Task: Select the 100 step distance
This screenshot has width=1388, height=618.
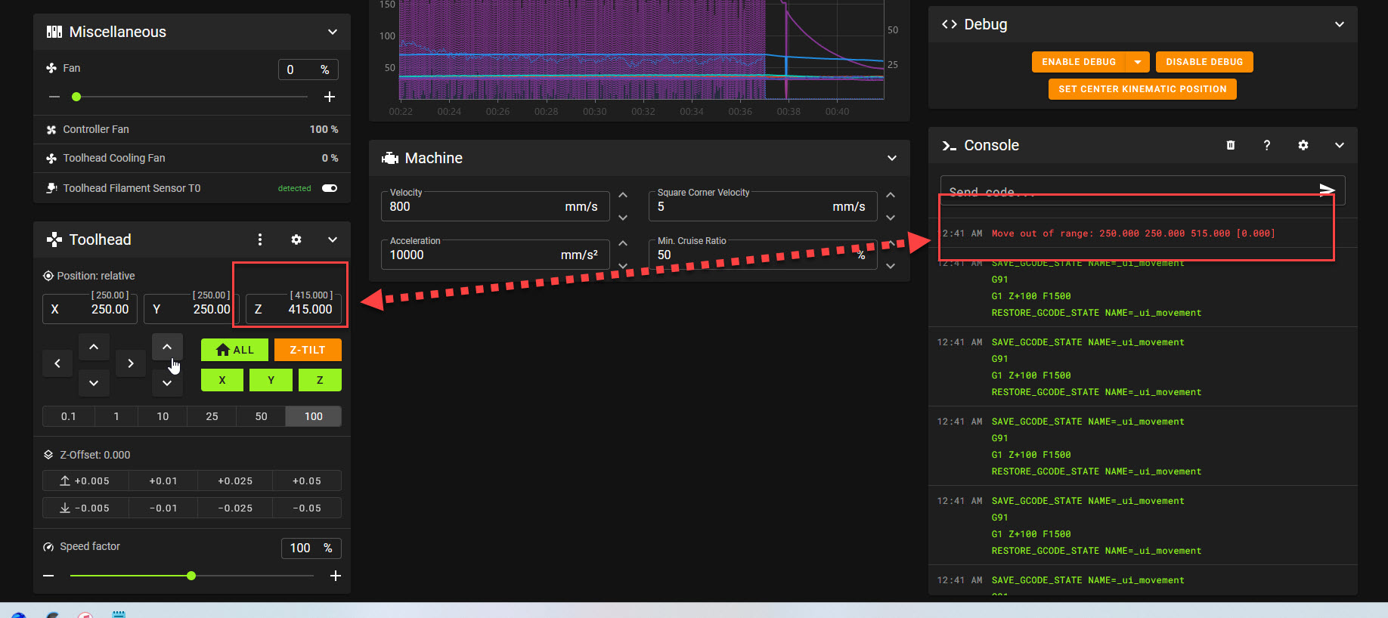Action: click(x=314, y=416)
